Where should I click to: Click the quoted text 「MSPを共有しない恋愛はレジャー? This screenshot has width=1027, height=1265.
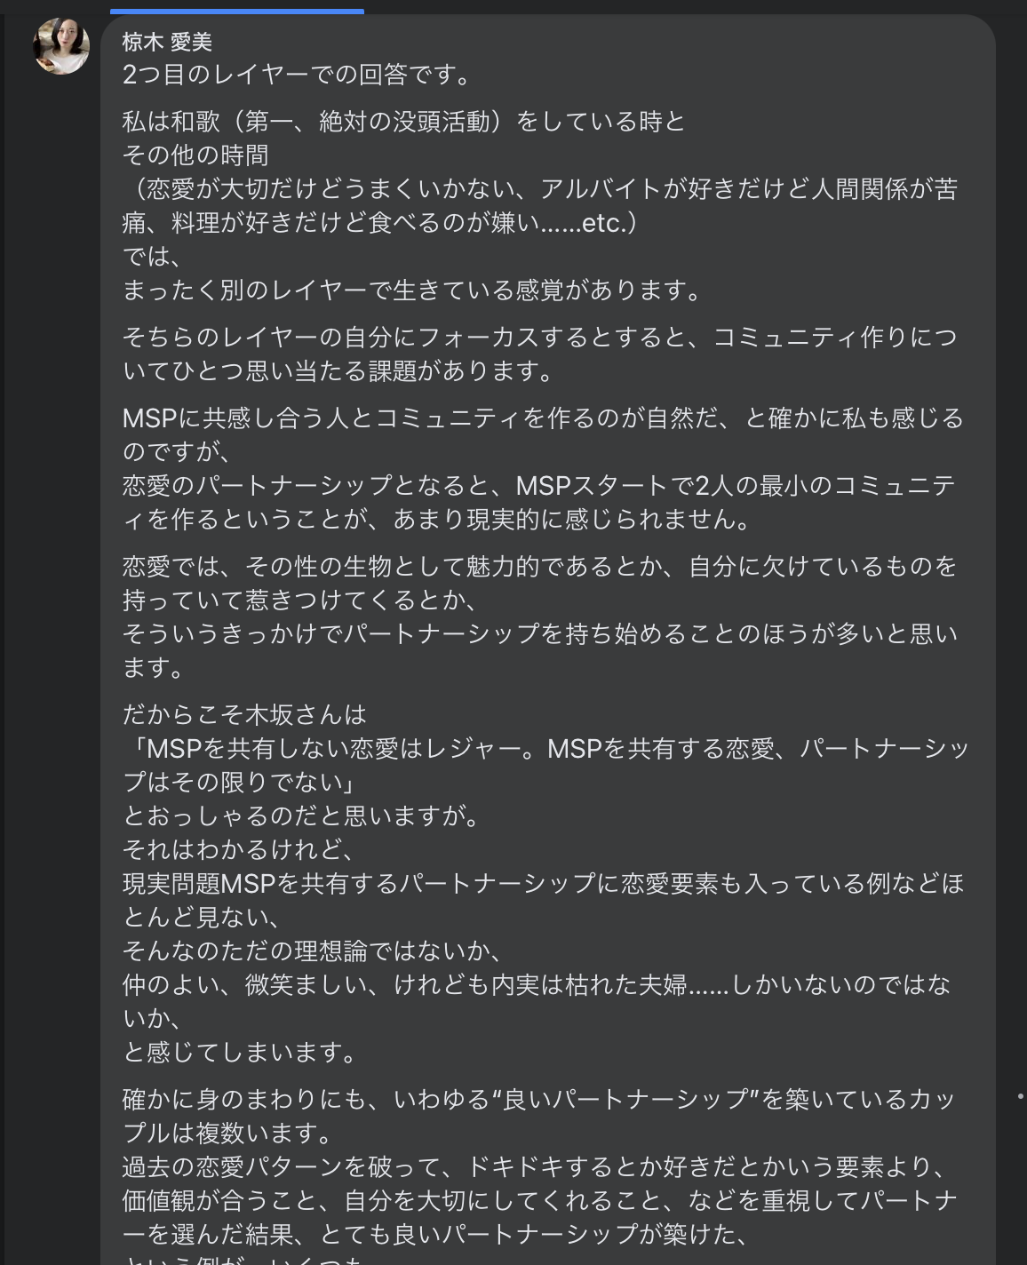[x=545, y=766]
